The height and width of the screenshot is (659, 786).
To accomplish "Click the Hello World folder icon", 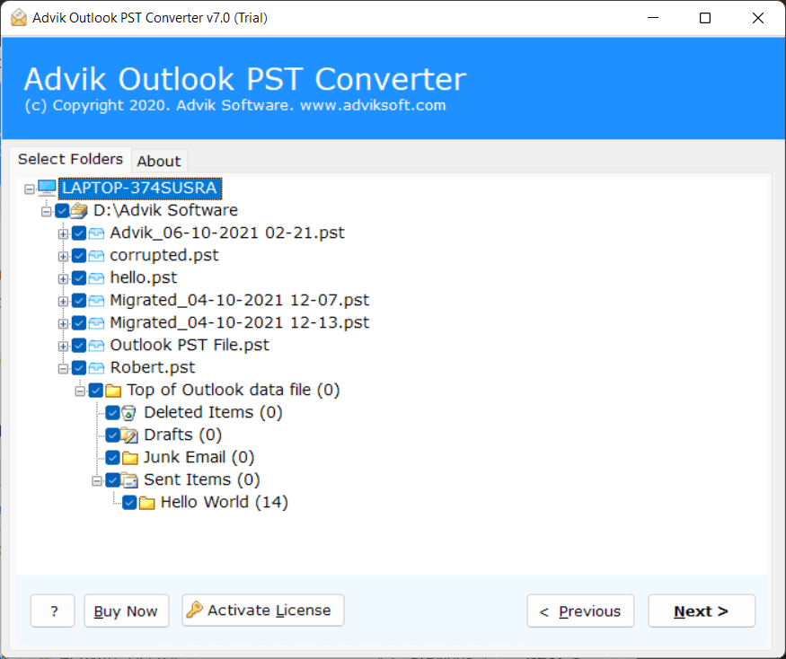I will 147,503.
